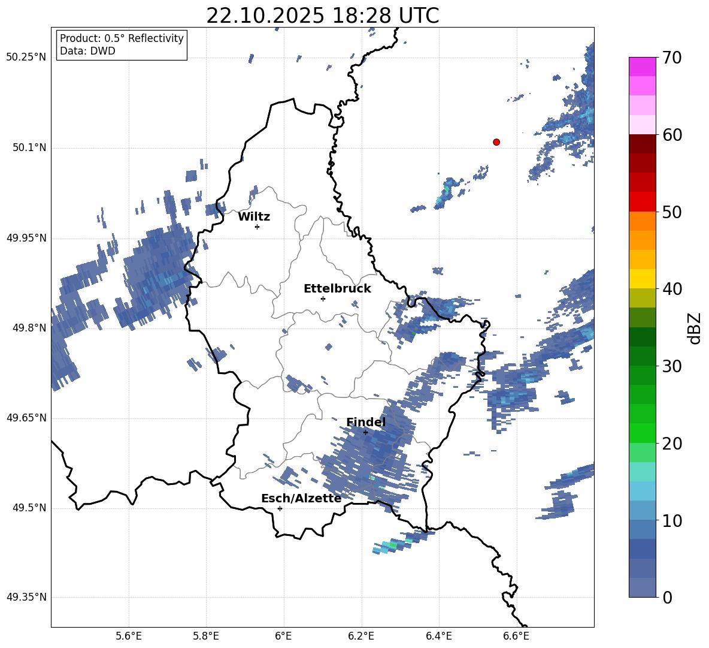
Task: Click the 49.95°N latitude label
Action: pyautogui.click(x=26, y=238)
